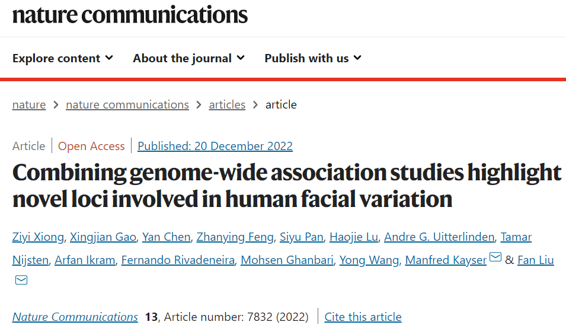Open author Ziyi Xiong's profile
The height and width of the screenshot is (328, 566).
(x=38, y=237)
